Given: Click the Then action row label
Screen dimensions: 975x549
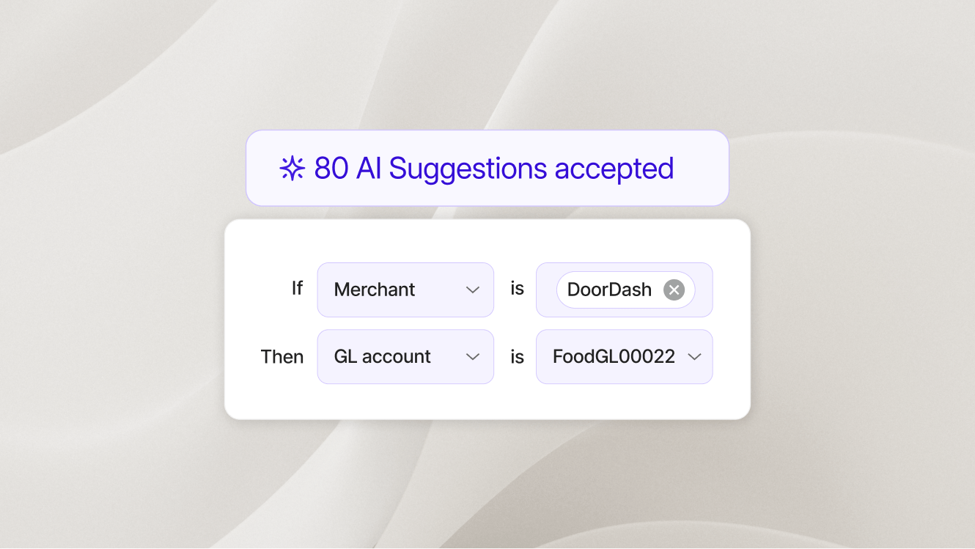Looking at the screenshot, I should tap(282, 356).
